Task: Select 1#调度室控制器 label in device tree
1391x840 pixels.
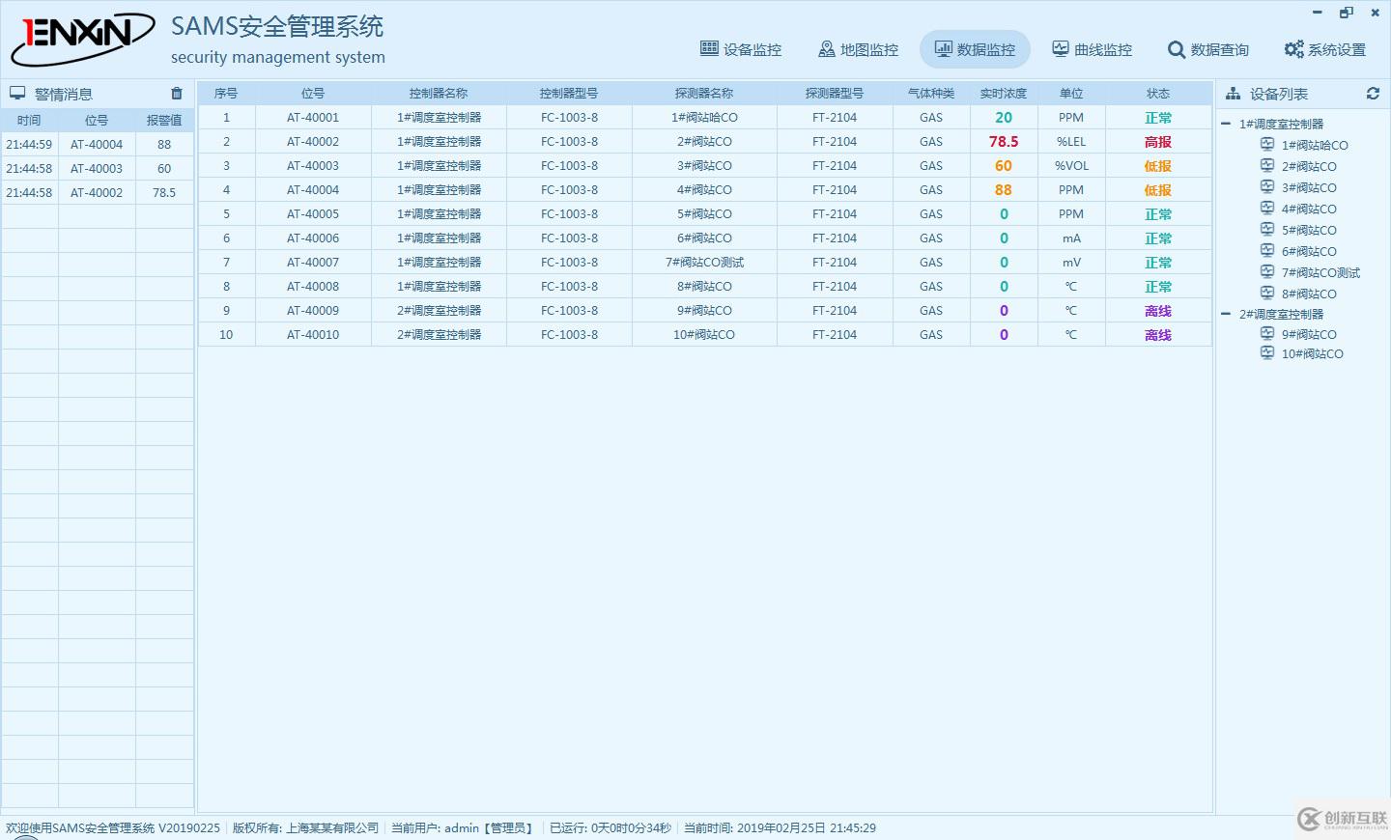Action: [1281, 124]
